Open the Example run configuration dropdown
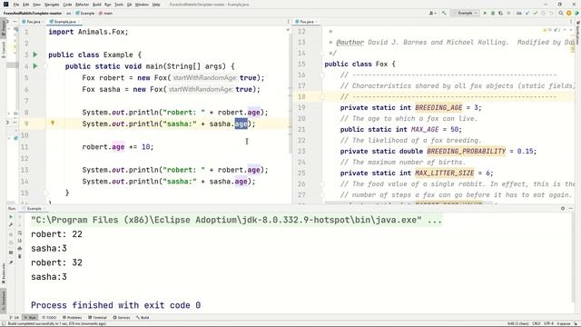This screenshot has height=327, width=581. [465, 13]
